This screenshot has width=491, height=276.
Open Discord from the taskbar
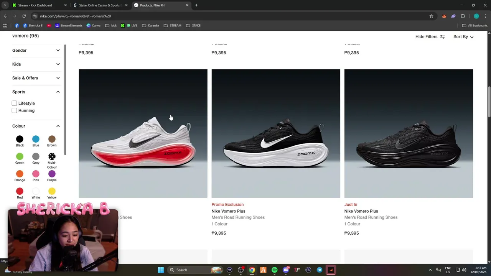click(286, 270)
